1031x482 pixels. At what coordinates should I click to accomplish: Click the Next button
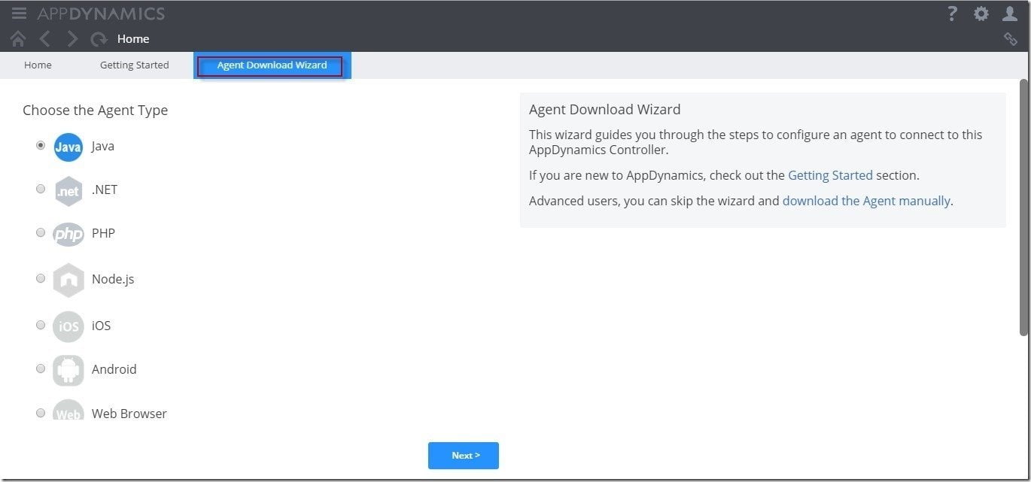tap(464, 456)
